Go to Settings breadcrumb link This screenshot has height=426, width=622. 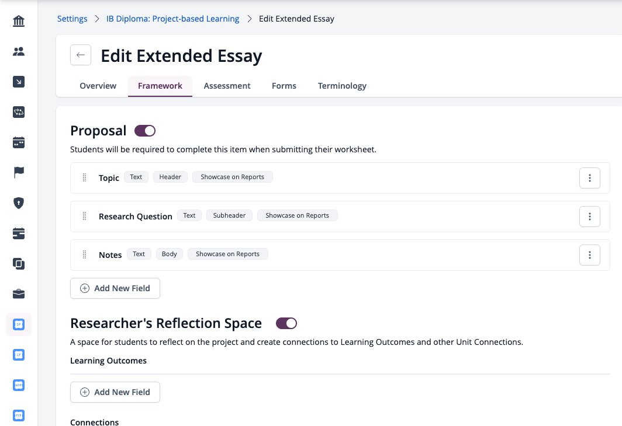coord(72,19)
